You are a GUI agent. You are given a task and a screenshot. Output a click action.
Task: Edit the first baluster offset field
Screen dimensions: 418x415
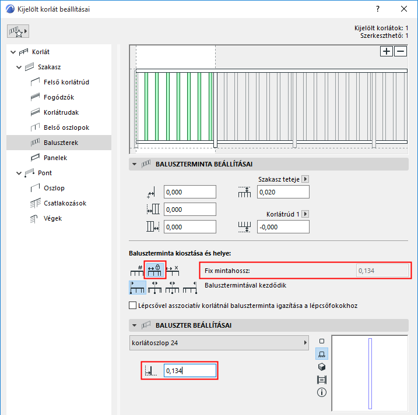[x=190, y=192]
